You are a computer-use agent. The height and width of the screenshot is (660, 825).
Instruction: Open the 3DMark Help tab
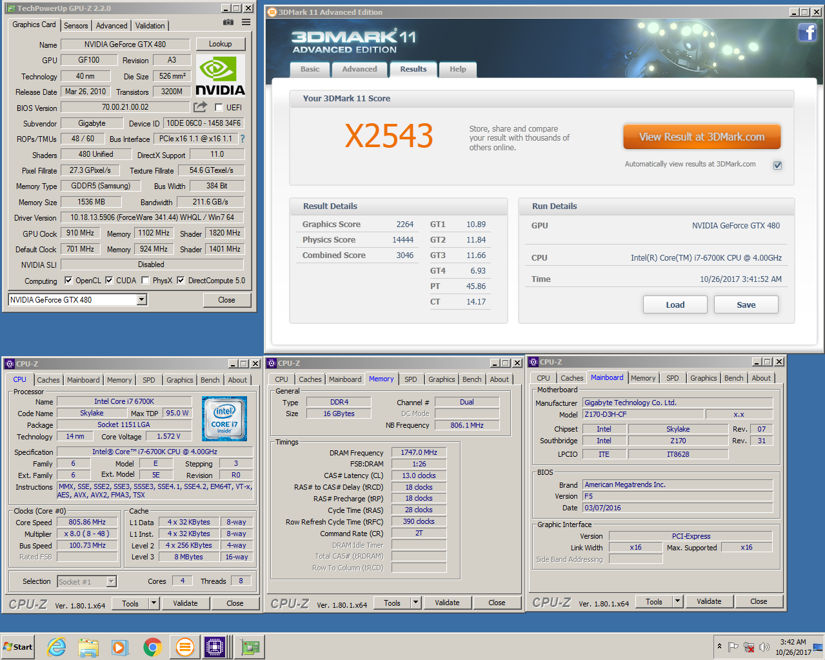(x=458, y=69)
